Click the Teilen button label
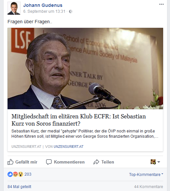The width and height of the screenshot is (170, 191). point(108,162)
